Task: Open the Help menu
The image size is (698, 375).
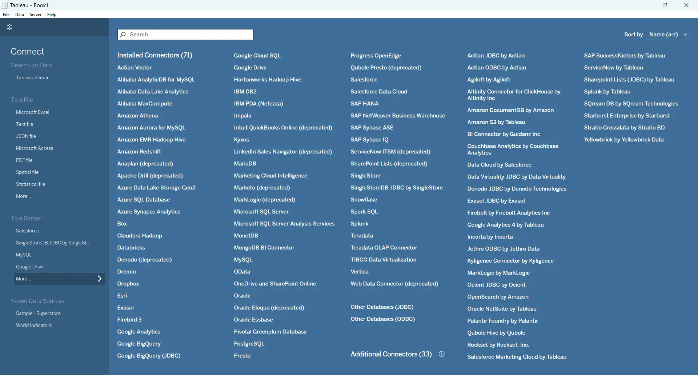Action: [x=52, y=15]
